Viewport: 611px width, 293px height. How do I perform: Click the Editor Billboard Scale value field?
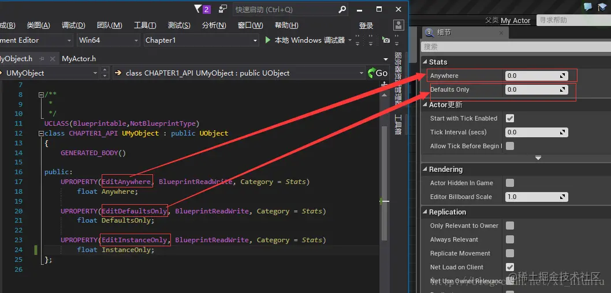point(537,197)
